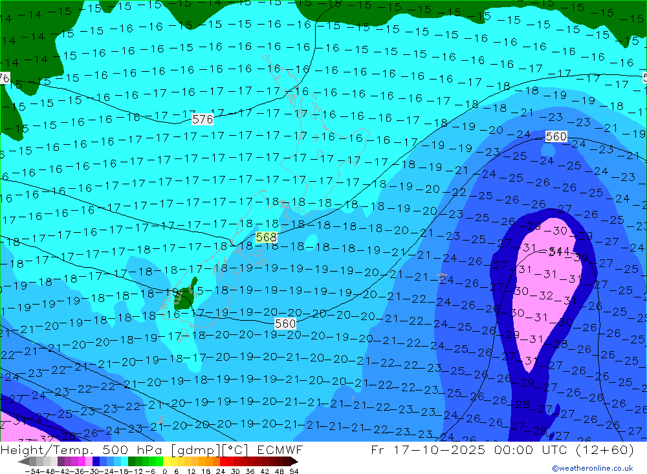Click the 30 label on the color scale

pyautogui.click(x=236, y=471)
